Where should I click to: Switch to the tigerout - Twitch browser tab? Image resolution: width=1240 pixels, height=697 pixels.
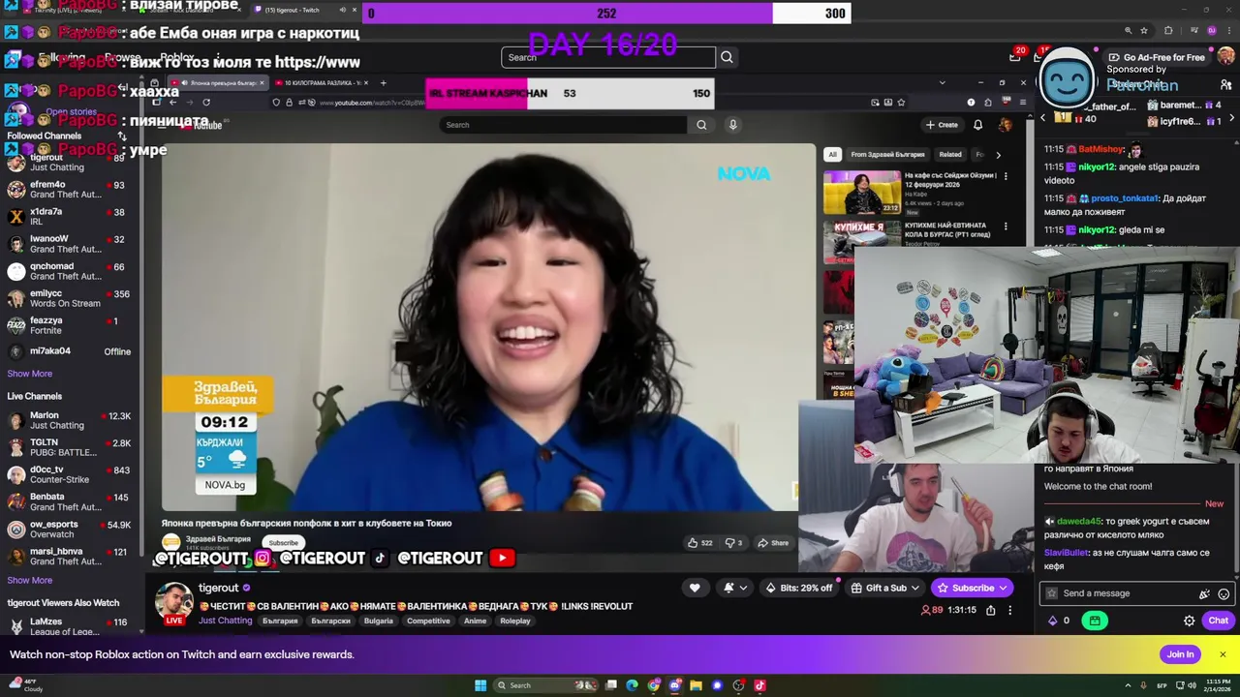300,10
